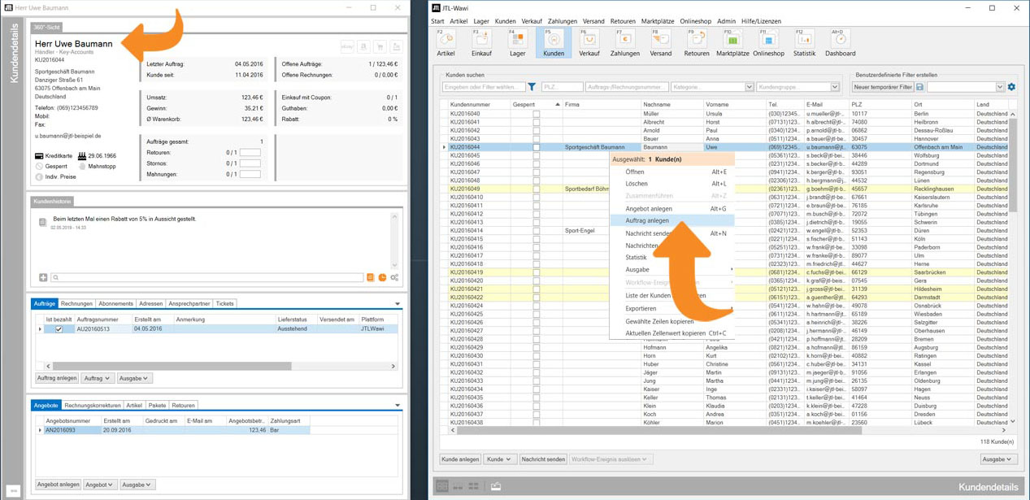Switch to the Rechnungen tab

tap(77, 303)
